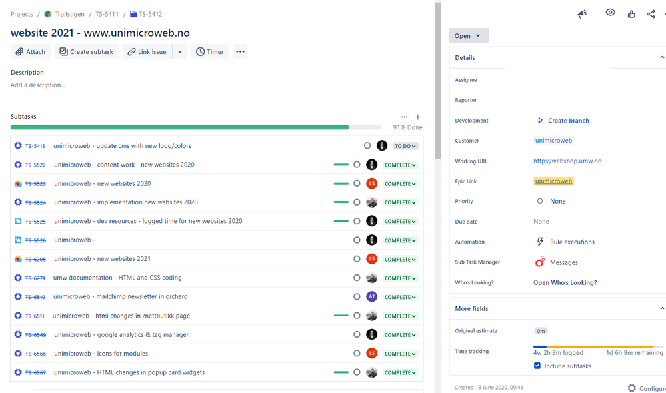This screenshot has height=393, width=666.
Task: Click the priority circle on TS-6271 row
Action: 357,278
